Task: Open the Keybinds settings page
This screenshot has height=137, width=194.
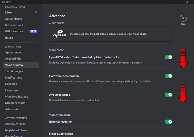Action: click(x=11, y=84)
